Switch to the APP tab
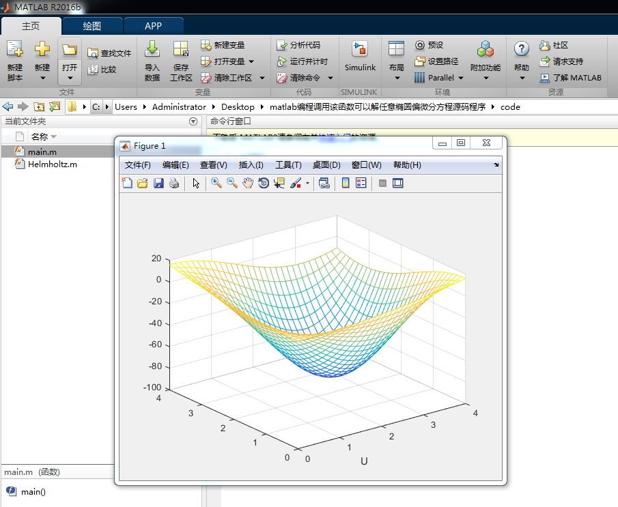618x507 pixels. (x=154, y=26)
